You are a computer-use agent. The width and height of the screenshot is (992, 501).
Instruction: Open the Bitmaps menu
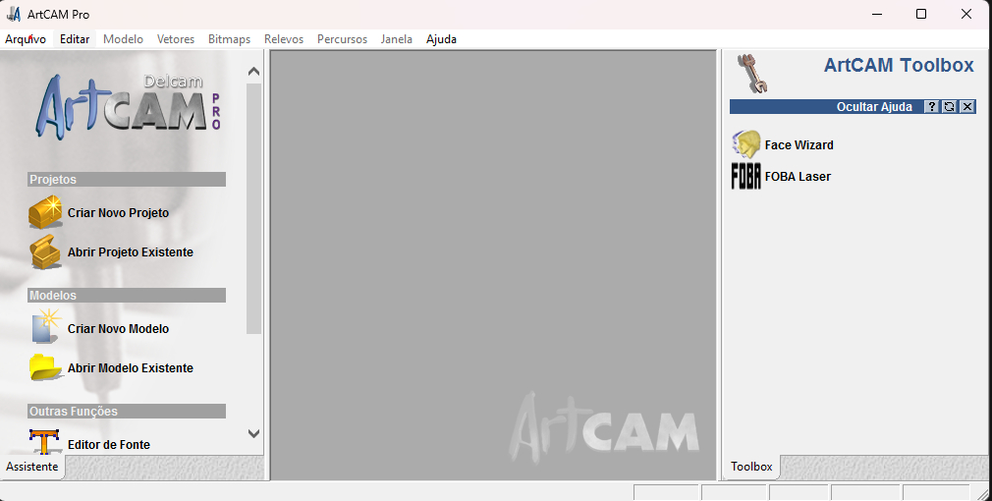coord(229,39)
